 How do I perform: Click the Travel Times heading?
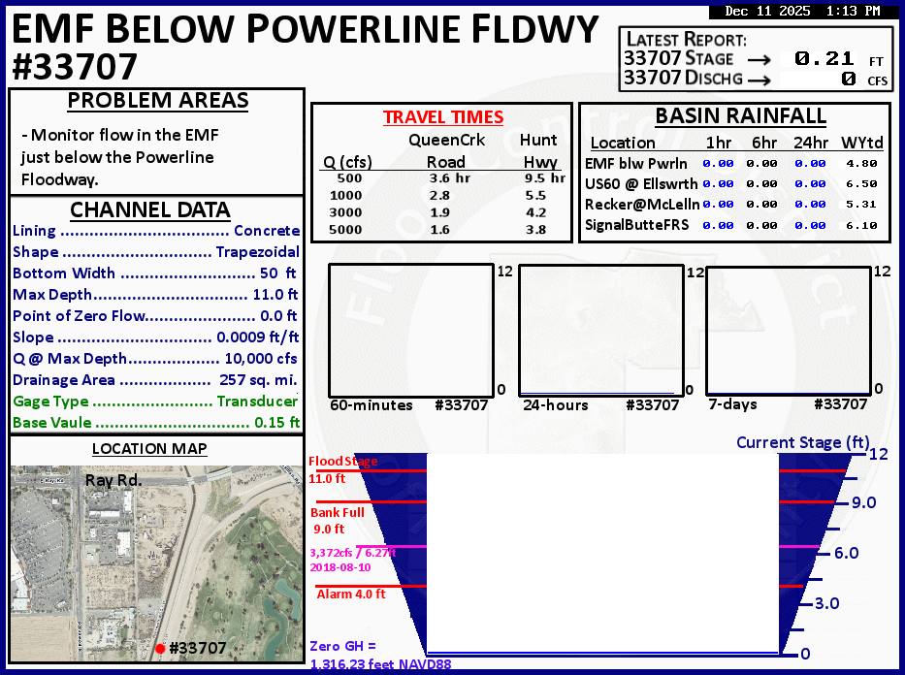pos(443,117)
